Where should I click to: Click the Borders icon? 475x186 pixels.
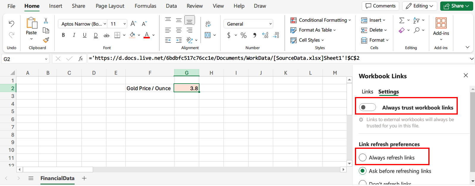[117, 35]
